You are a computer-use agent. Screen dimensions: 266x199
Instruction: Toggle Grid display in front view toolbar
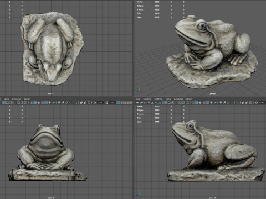point(4,103)
